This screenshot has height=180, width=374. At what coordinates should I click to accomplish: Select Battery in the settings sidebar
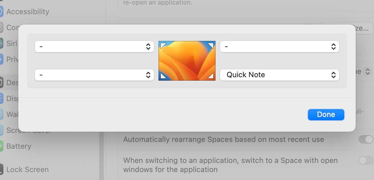coord(19,146)
